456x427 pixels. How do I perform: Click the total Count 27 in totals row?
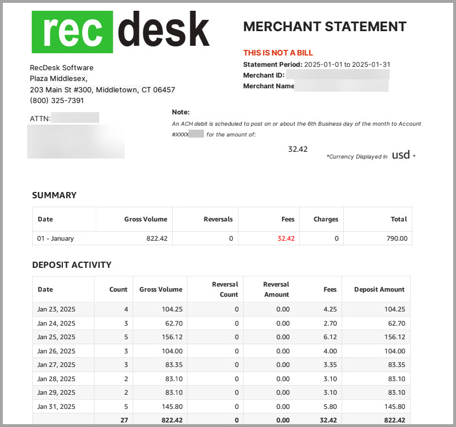pos(123,420)
